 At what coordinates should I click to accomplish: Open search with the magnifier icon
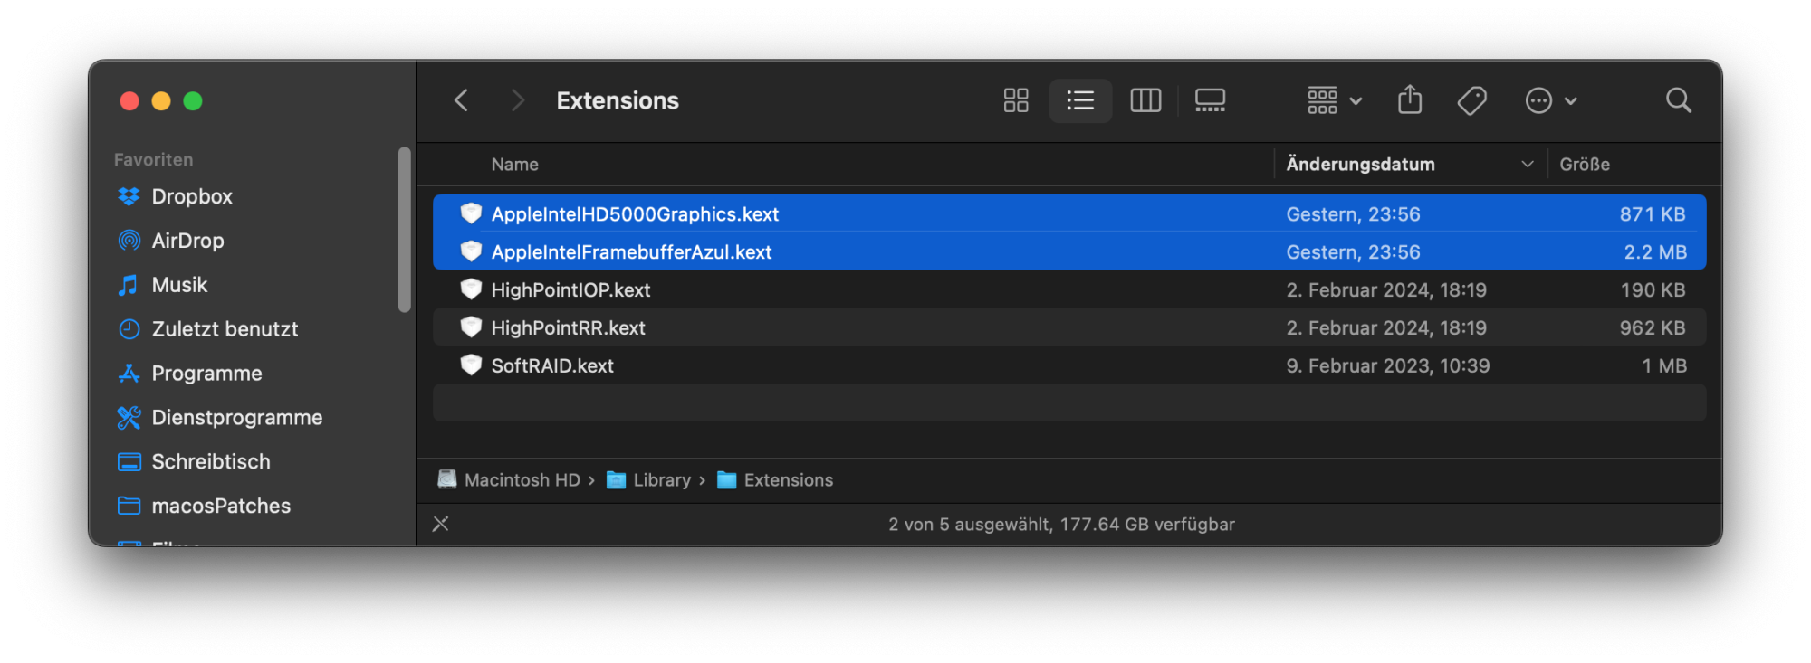[x=1679, y=100]
